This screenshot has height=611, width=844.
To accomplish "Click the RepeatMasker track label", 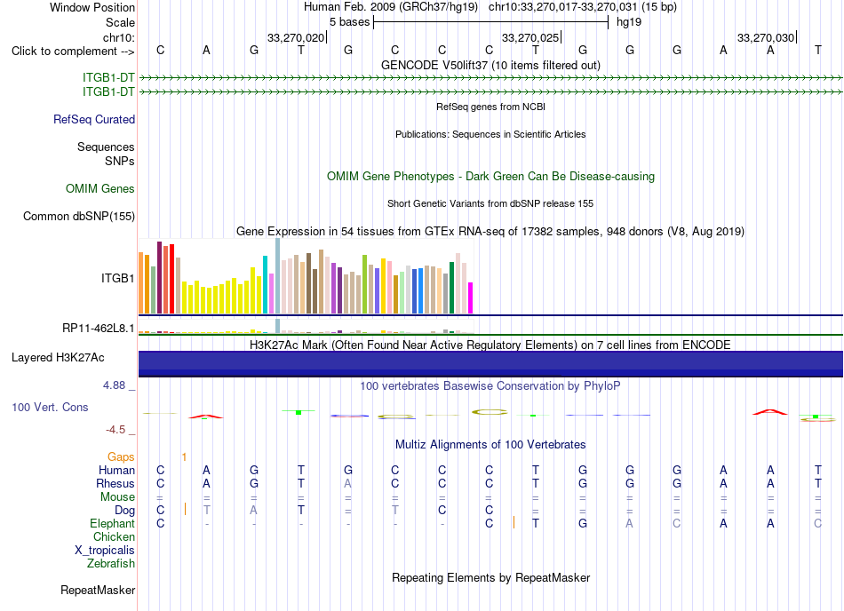I will tap(98, 590).
